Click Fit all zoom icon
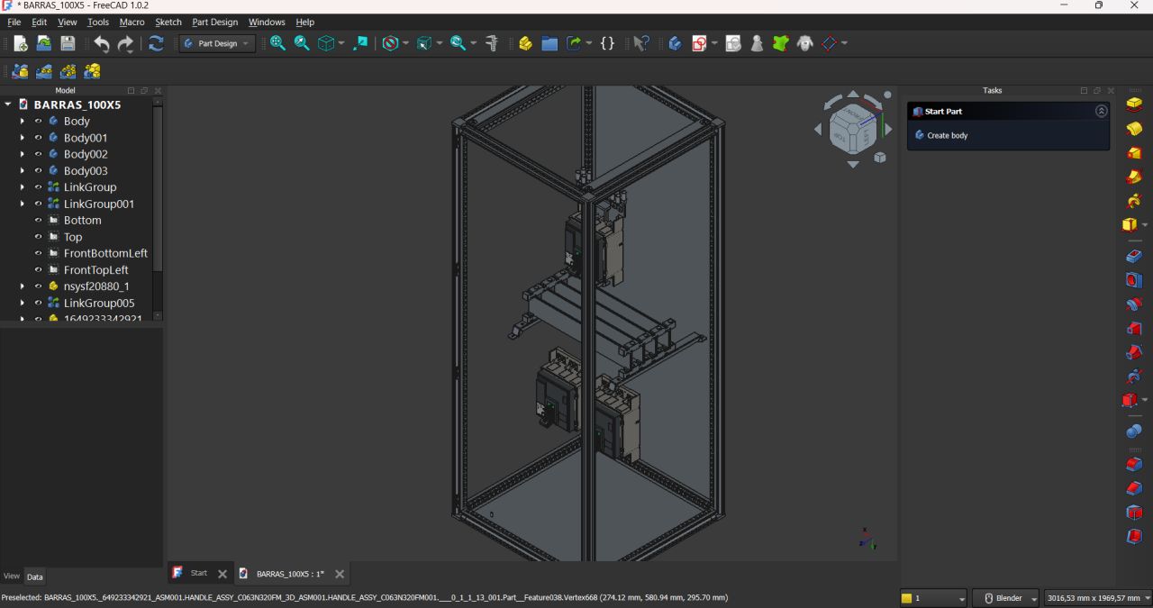The image size is (1153, 608). point(277,43)
